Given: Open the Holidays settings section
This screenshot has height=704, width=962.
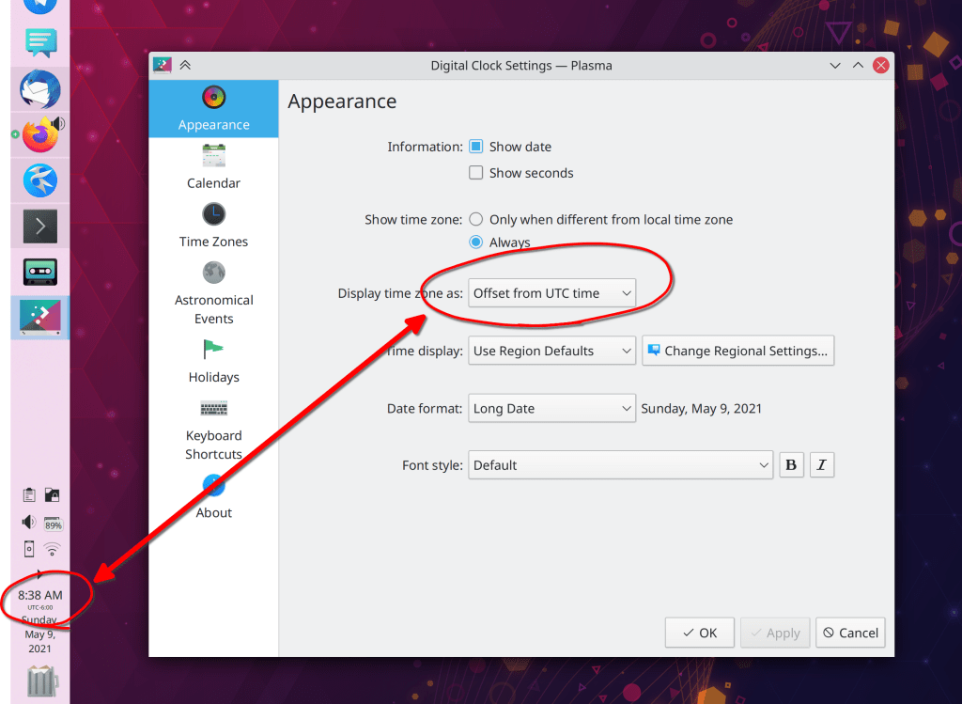Looking at the screenshot, I should coord(213,361).
